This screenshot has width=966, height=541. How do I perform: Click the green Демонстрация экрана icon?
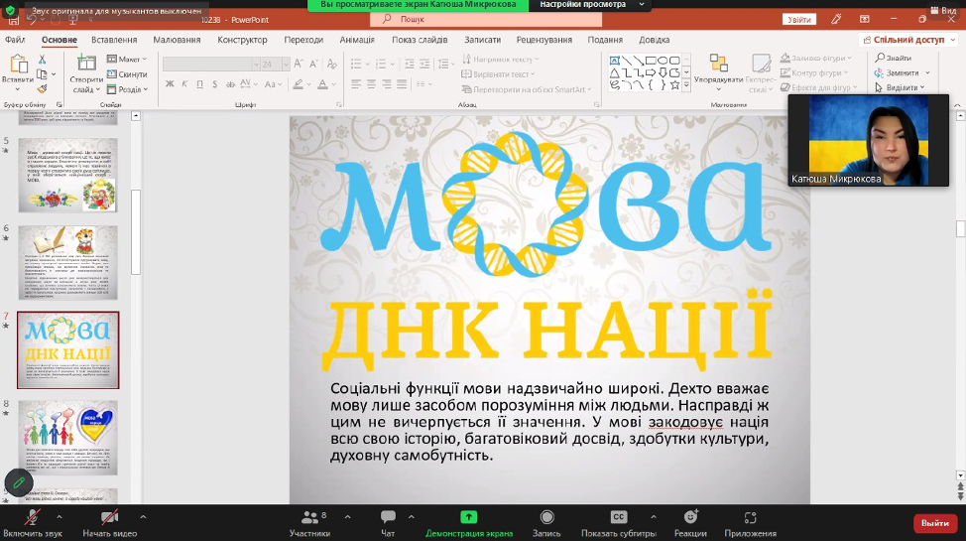pyautogui.click(x=468, y=517)
